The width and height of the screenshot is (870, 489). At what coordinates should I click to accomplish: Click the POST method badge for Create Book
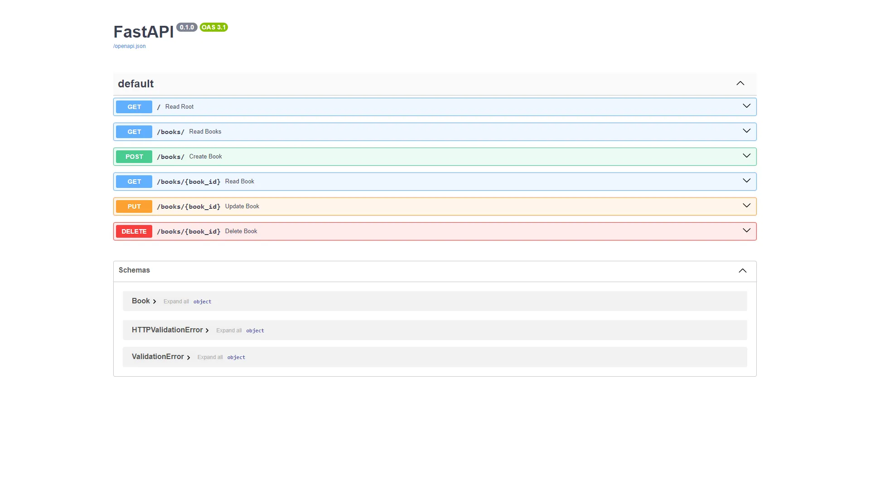(134, 157)
